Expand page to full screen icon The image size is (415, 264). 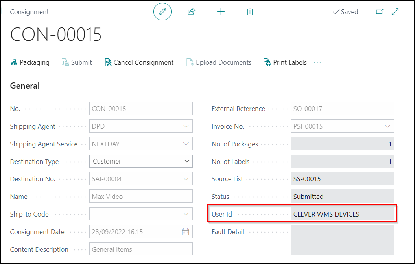coord(395,12)
